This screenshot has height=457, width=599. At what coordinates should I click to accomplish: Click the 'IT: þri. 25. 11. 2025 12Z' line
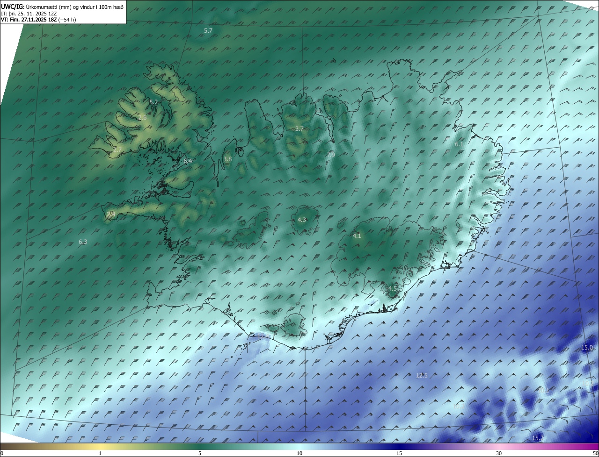pyautogui.click(x=28, y=14)
